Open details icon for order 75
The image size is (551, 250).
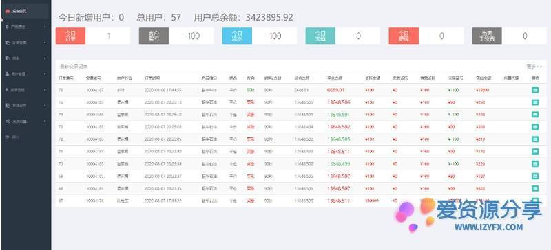(535, 102)
